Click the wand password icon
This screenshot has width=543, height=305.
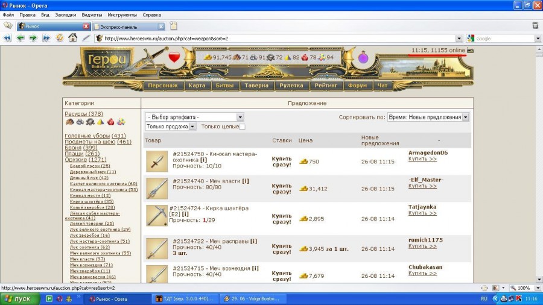point(86,38)
